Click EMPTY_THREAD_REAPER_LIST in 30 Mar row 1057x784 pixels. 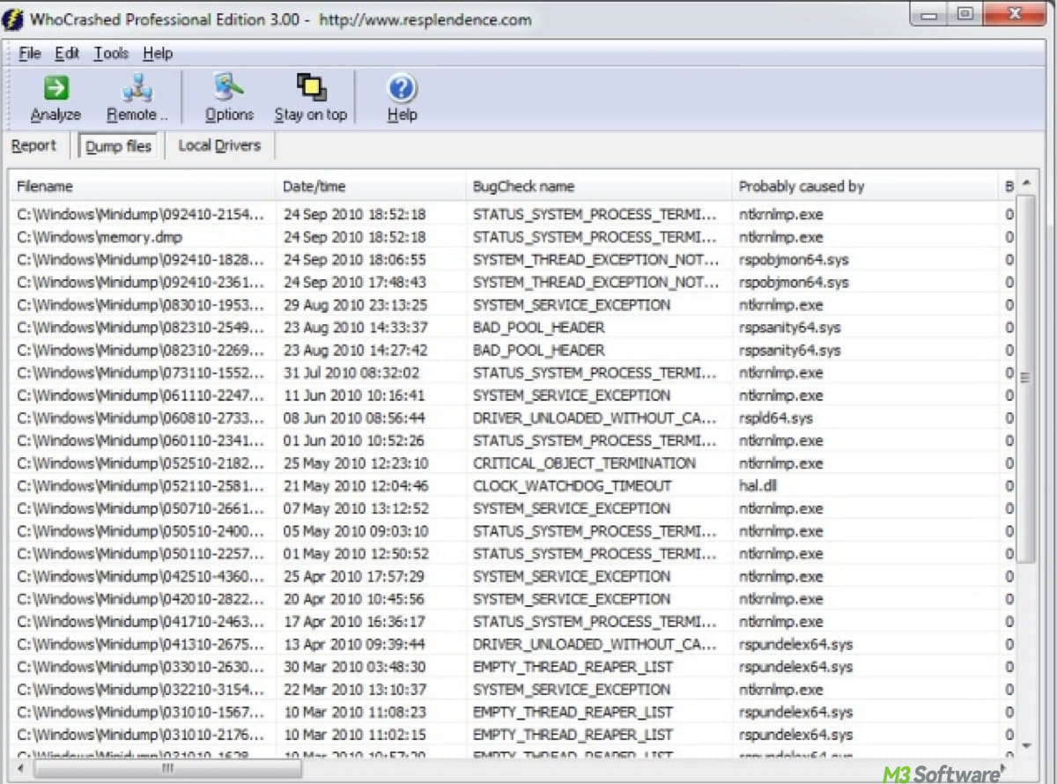[573, 667]
